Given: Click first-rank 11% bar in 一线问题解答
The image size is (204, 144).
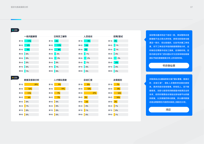Looking at the screenshot, I should 28,41.
